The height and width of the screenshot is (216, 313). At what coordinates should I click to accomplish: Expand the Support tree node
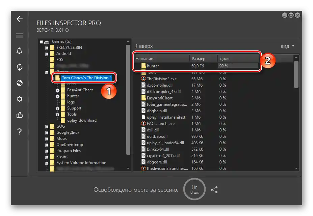tap(57, 109)
